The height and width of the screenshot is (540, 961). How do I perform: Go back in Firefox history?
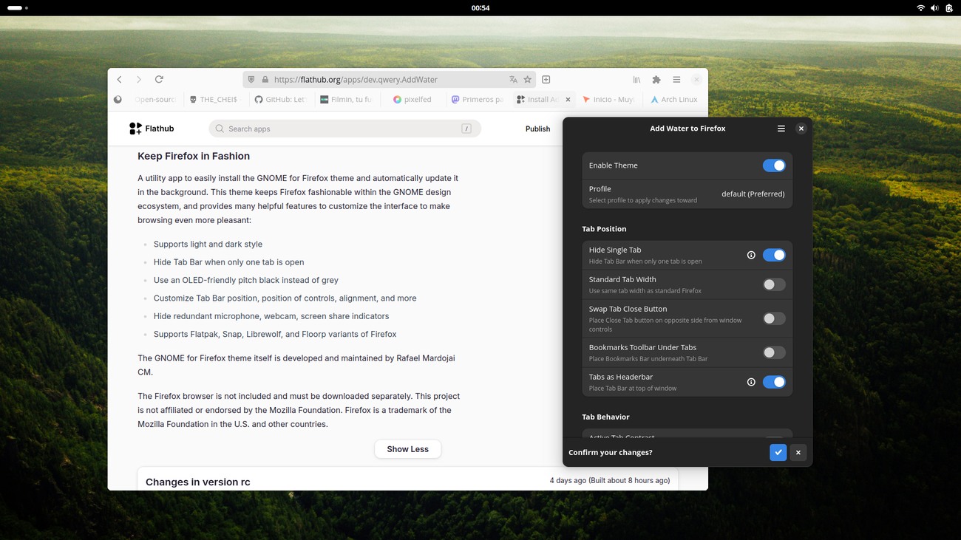[119, 80]
